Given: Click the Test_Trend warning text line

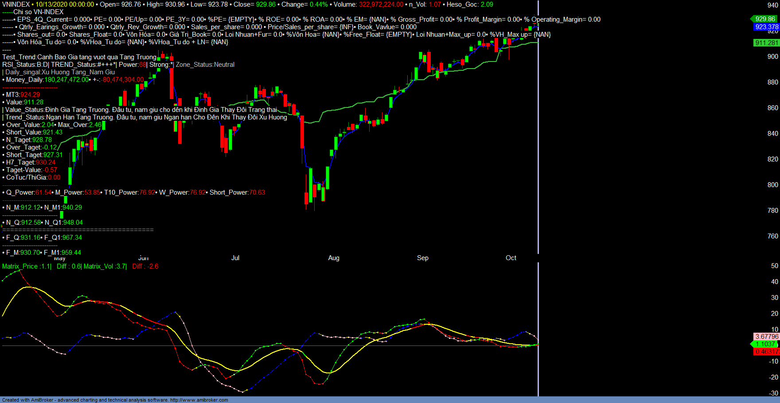Looking at the screenshot, I should [x=80, y=57].
